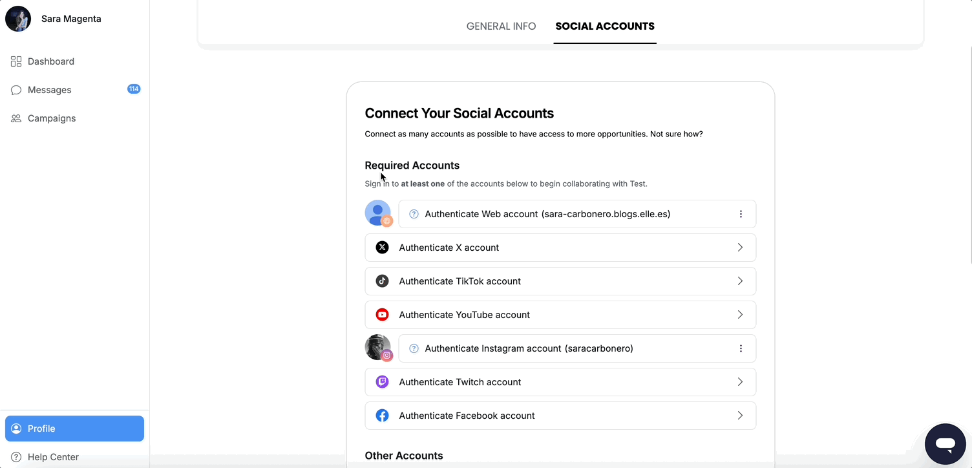Open the Dashboard page
972x468 pixels.
51,61
